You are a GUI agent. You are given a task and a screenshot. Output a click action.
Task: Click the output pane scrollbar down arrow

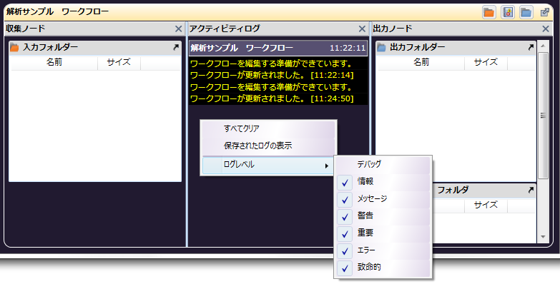(x=544, y=237)
